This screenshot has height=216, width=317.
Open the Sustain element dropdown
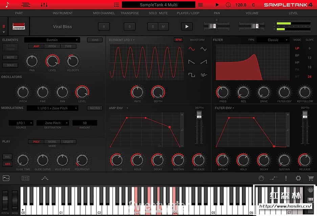click(x=52, y=40)
